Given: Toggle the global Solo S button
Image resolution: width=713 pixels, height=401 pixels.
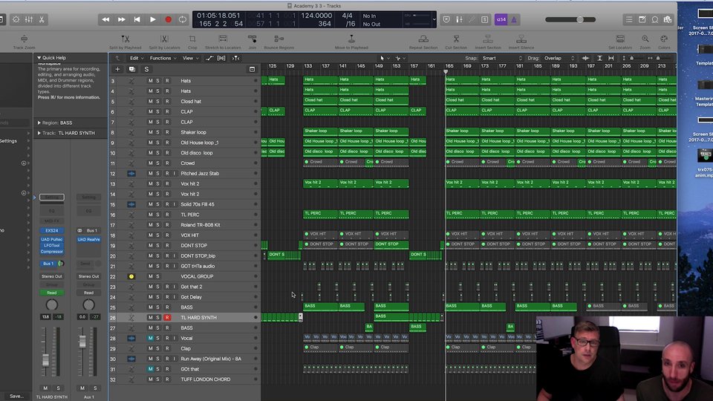Looking at the screenshot, I should point(146,69).
